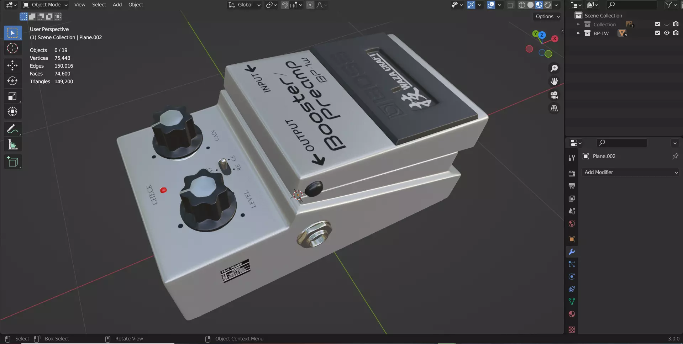Toggle viewport overlays display
683x344 pixels.
coord(491,5)
